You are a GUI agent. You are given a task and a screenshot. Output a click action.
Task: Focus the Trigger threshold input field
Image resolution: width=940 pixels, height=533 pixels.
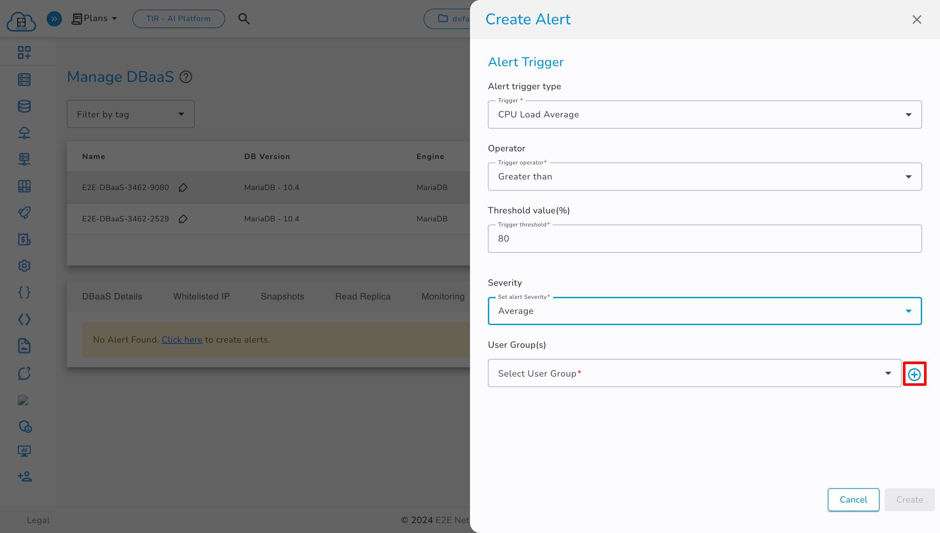point(704,239)
